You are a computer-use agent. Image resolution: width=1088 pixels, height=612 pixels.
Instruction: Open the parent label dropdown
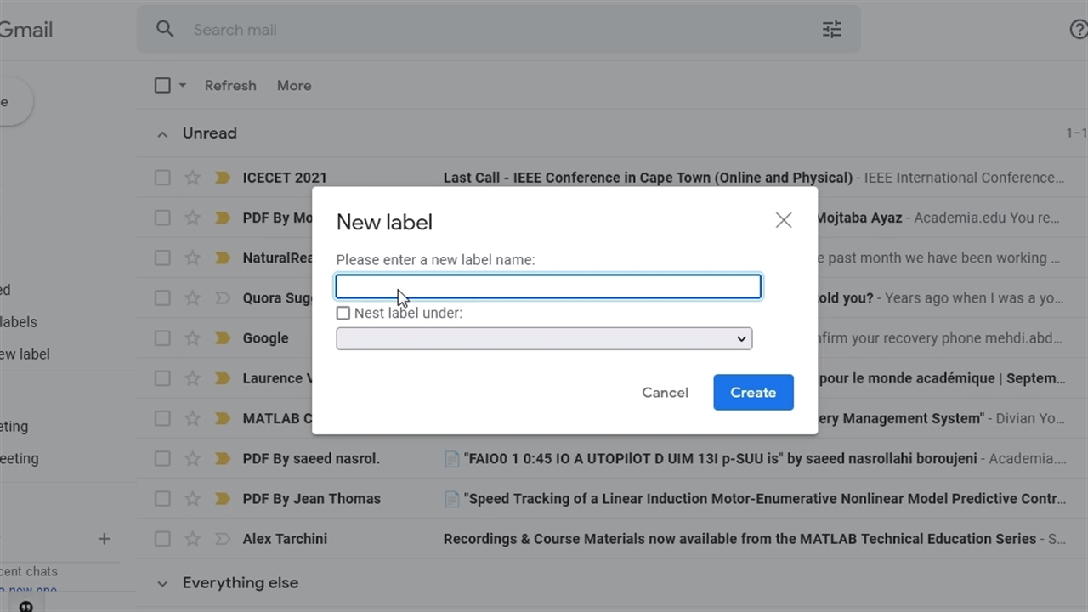click(x=544, y=338)
